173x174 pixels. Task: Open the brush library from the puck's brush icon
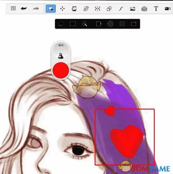point(61,56)
